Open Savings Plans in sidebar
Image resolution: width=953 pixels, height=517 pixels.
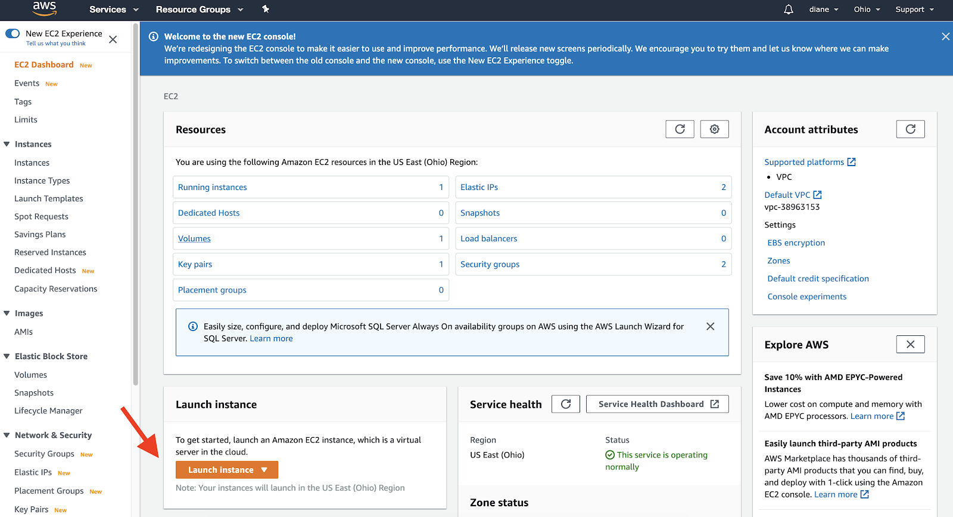tap(40, 235)
